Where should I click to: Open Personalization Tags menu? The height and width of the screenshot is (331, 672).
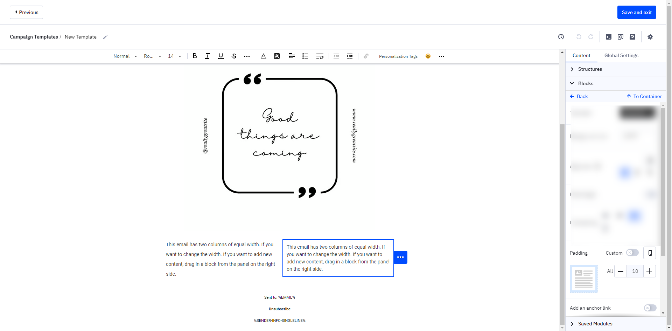(398, 56)
